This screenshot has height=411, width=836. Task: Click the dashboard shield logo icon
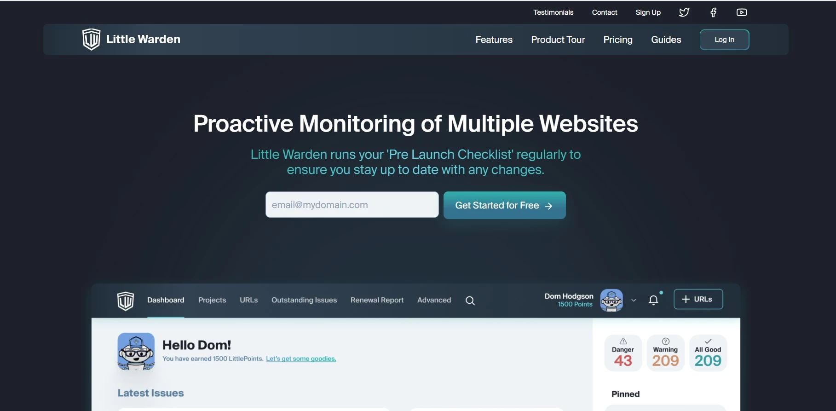pyautogui.click(x=125, y=301)
